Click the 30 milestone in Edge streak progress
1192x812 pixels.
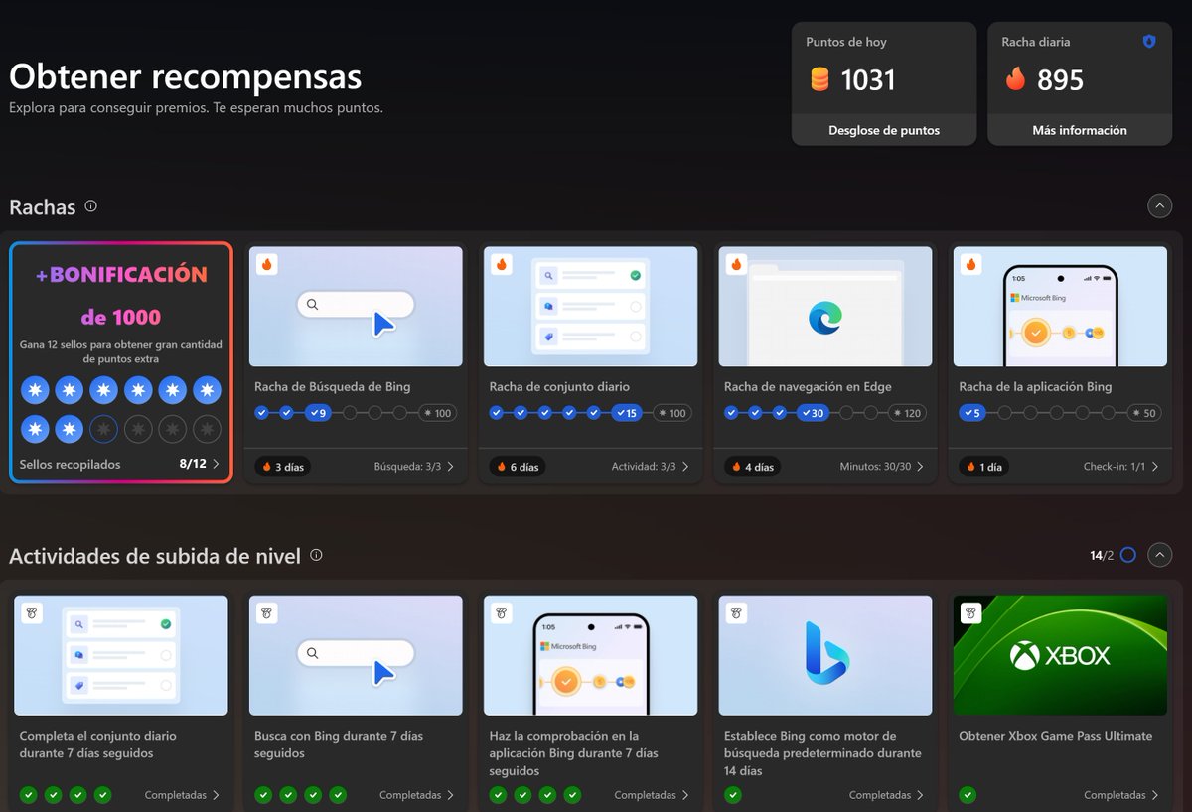[x=813, y=413]
